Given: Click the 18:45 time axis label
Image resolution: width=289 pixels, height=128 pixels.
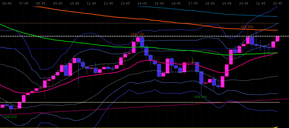Looking at the screenshot, I should (210, 3).
